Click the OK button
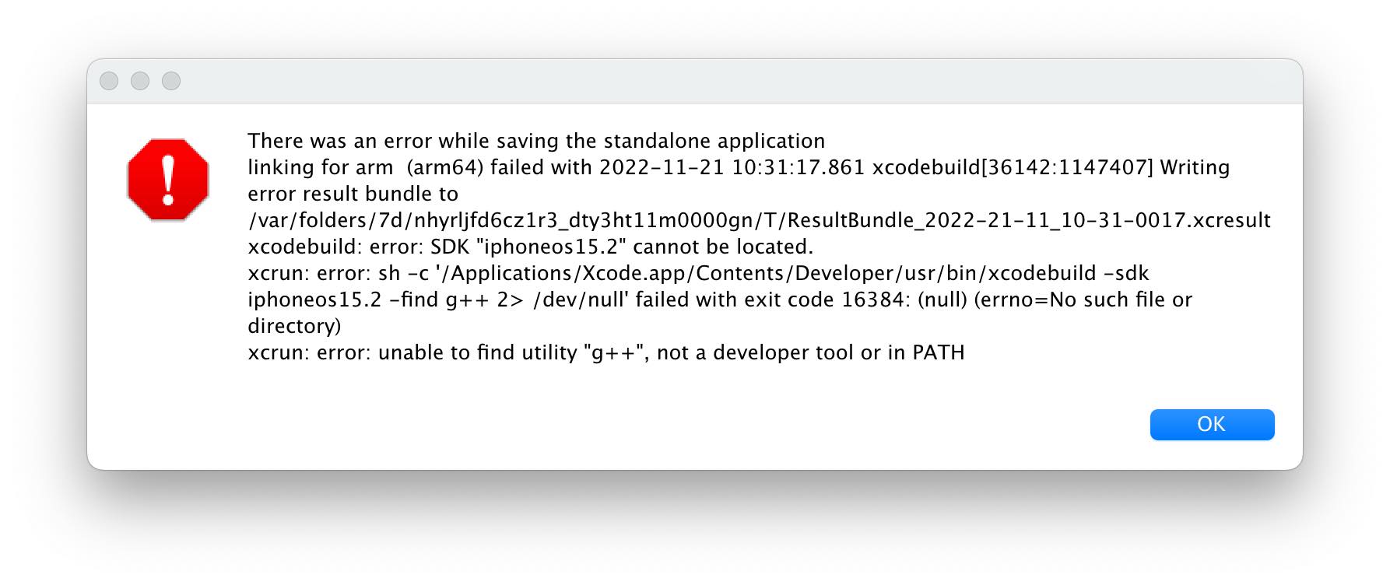Image resolution: width=1390 pixels, height=585 pixels. (1211, 425)
